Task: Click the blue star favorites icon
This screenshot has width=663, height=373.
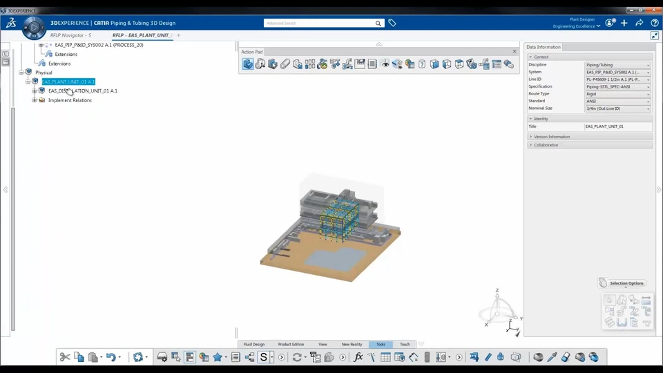Action: click(218, 357)
